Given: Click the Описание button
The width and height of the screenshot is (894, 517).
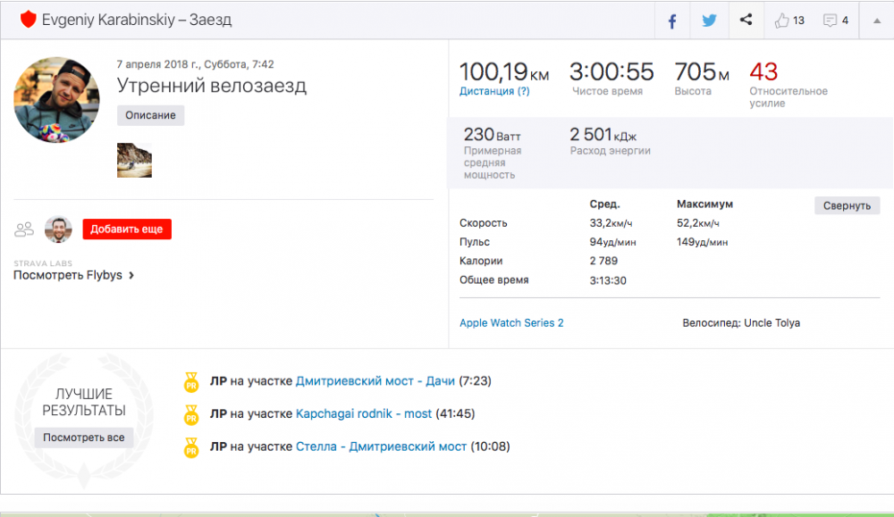Looking at the screenshot, I should (150, 115).
